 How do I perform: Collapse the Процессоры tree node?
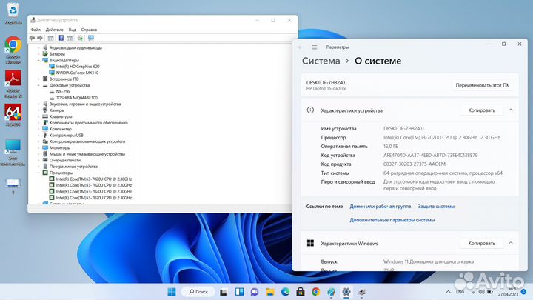pos(38,173)
